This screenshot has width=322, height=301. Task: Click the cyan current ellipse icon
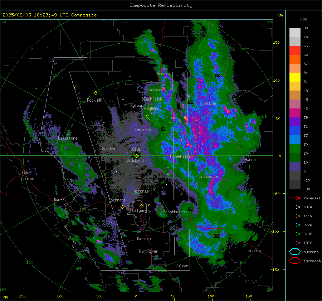(295, 252)
